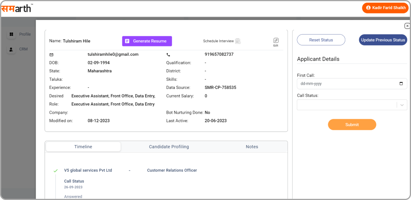The height and width of the screenshot is (200, 411).
Task: Close the applicant details modal
Action: (x=407, y=26)
